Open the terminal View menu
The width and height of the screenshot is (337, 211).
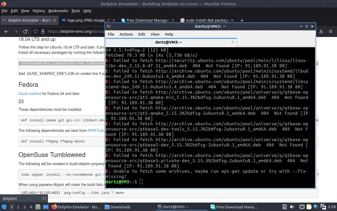[x=155, y=34]
